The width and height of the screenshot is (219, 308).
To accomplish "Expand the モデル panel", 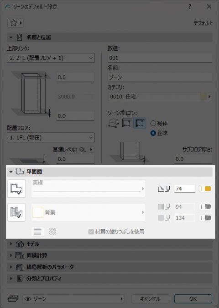I will click(x=11, y=244).
